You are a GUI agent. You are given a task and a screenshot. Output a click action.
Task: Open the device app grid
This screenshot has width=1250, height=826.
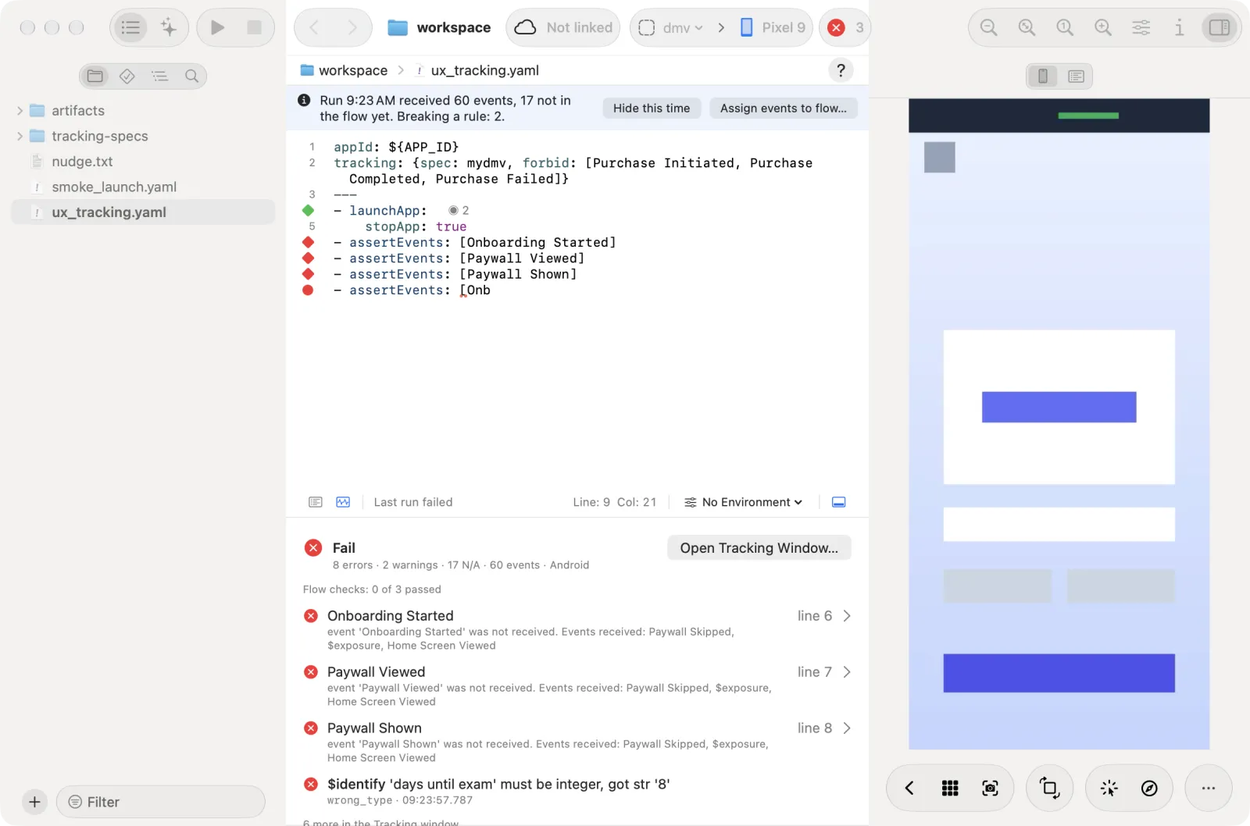pos(950,788)
